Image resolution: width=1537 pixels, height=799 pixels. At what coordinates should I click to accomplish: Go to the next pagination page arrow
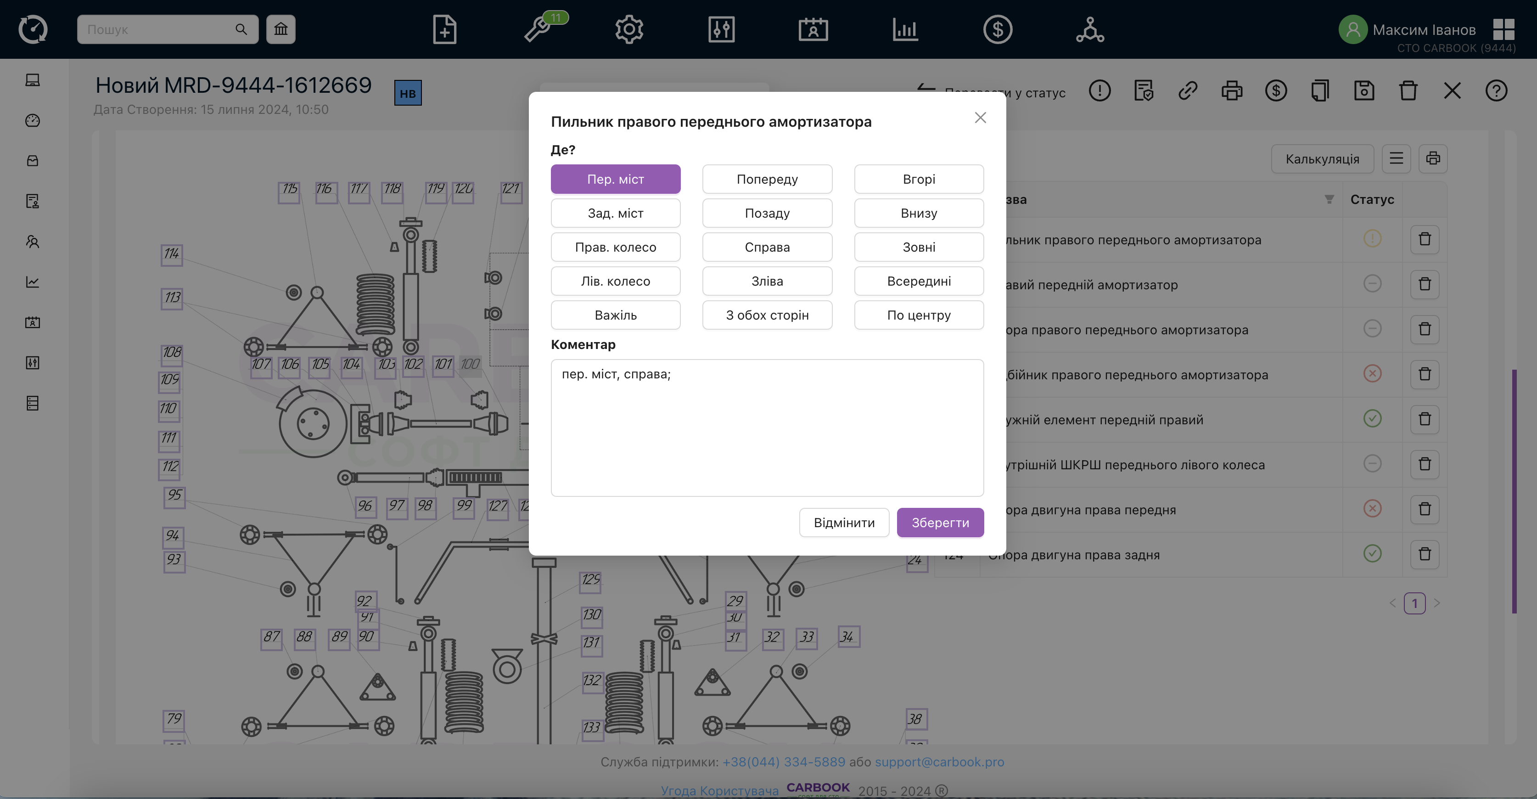tap(1437, 602)
